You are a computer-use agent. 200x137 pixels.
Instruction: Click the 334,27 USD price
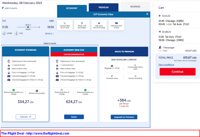pos(25,102)
